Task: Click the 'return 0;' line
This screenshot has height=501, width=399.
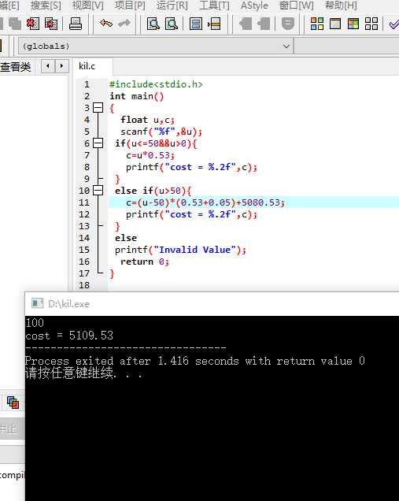Action: (x=145, y=262)
